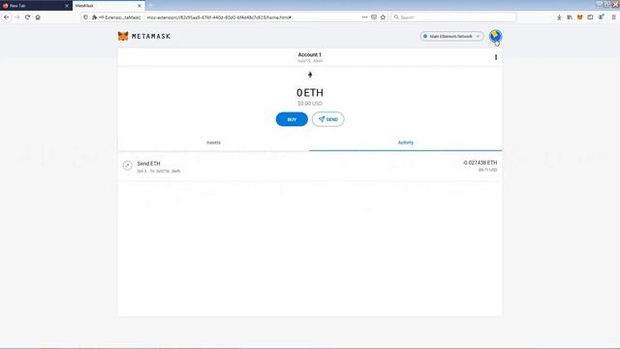Close the New Tab browser tab
The image size is (620, 349).
[67, 6]
